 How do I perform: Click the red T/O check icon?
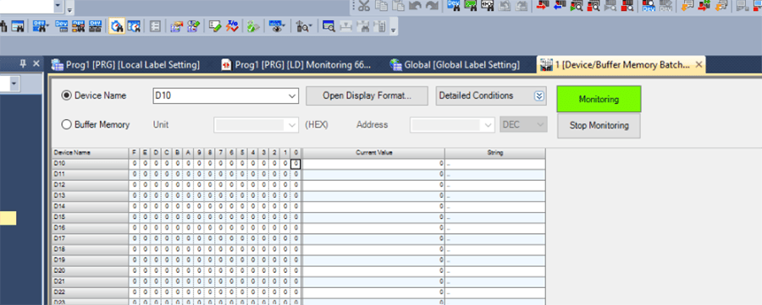click(232, 27)
